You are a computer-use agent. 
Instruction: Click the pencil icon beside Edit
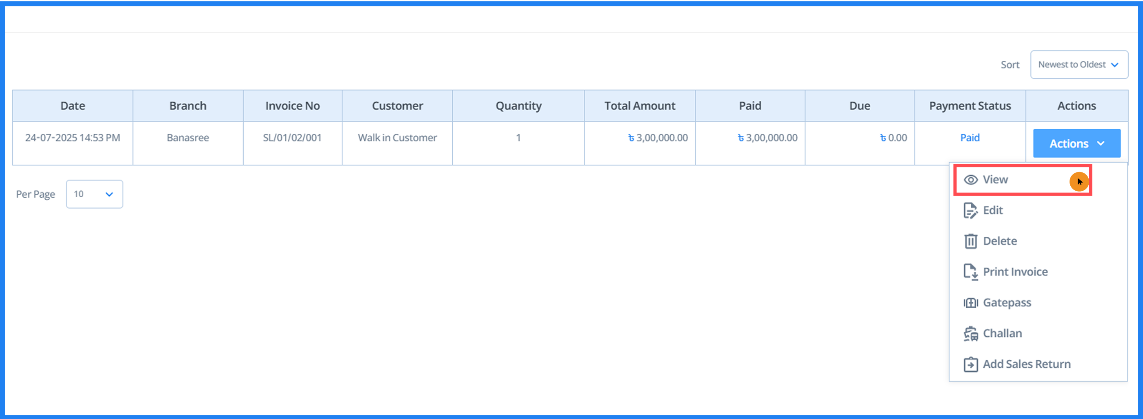[971, 210]
